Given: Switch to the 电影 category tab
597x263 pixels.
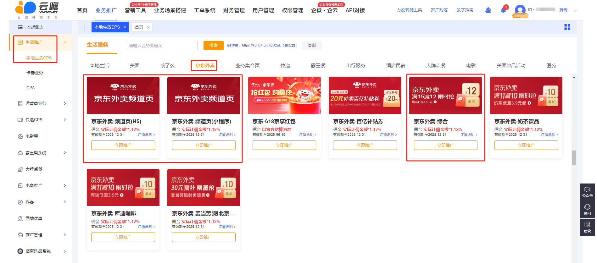Looking at the screenshot, I should point(471,66).
